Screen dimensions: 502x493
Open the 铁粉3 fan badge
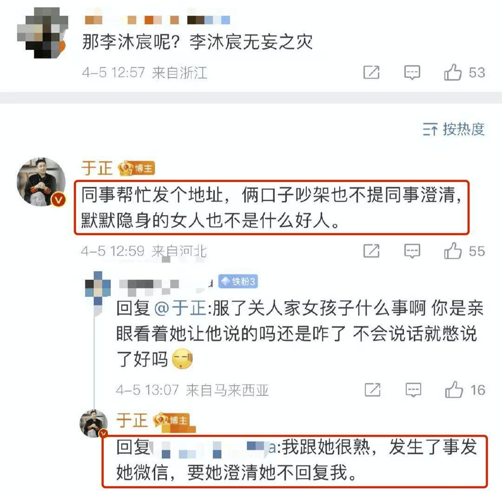tap(238, 282)
